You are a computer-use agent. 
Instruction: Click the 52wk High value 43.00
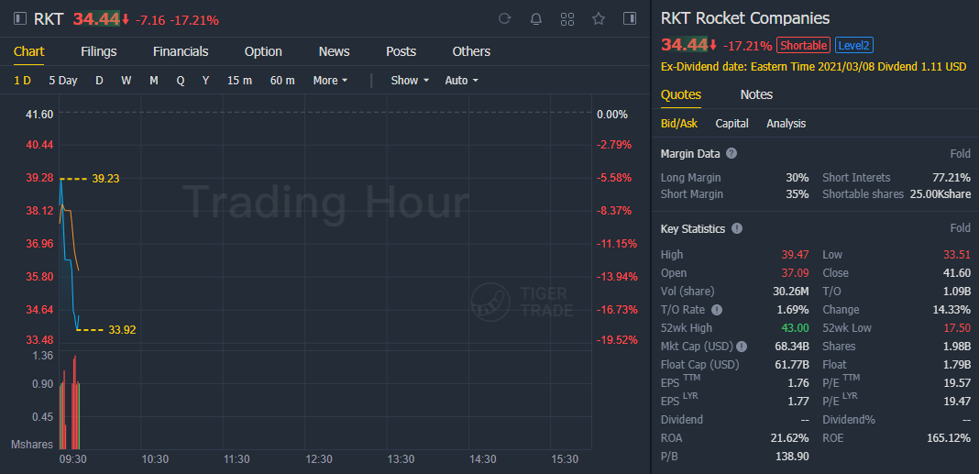pyautogui.click(x=795, y=328)
